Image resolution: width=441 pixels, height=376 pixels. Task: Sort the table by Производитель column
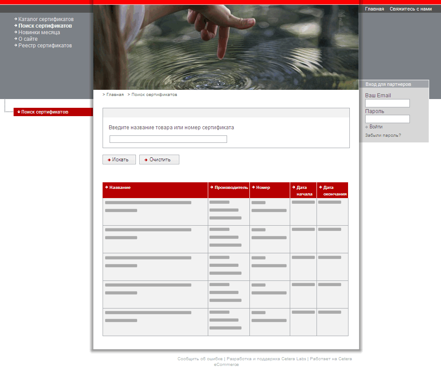point(231,188)
